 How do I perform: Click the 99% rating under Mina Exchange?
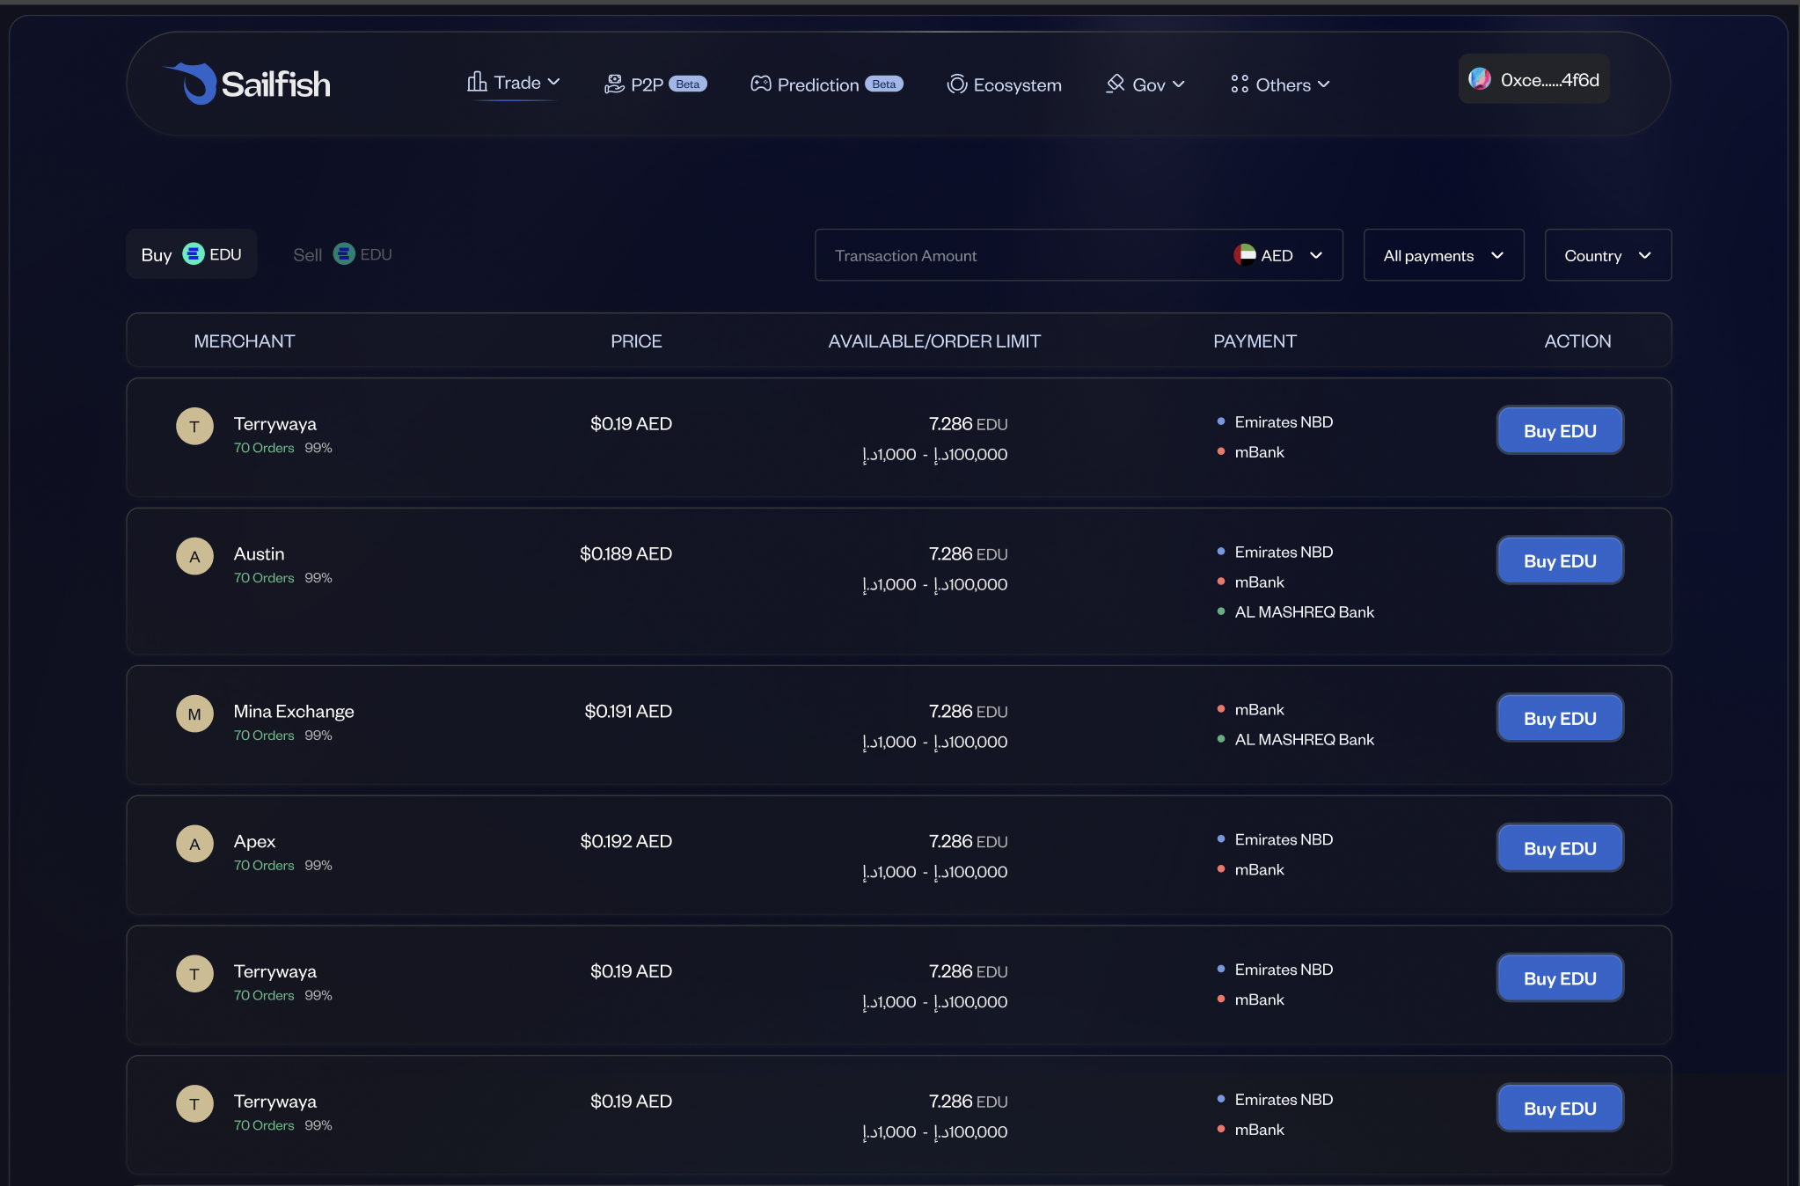tap(318, 736)
